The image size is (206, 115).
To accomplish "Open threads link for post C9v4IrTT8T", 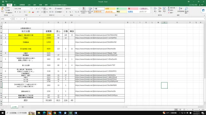I will coord(95,65).
